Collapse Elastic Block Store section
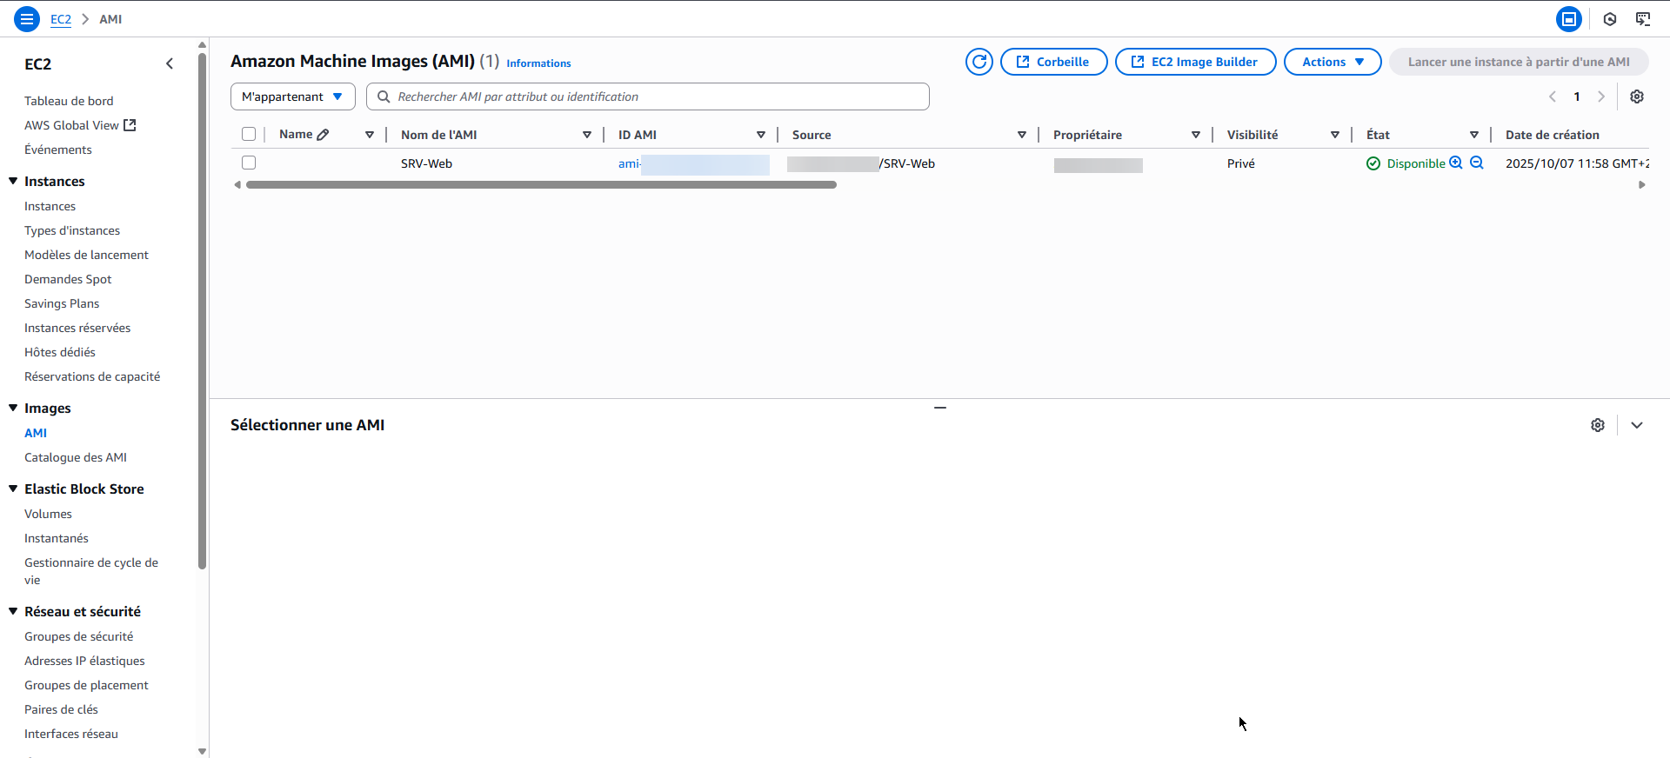The width and height of the screenshot is (1670, 758). coord(13,489)
